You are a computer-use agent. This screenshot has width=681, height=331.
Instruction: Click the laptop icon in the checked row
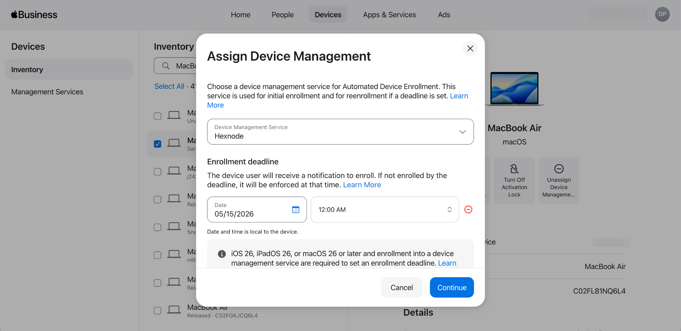click(x=174, y=143)
